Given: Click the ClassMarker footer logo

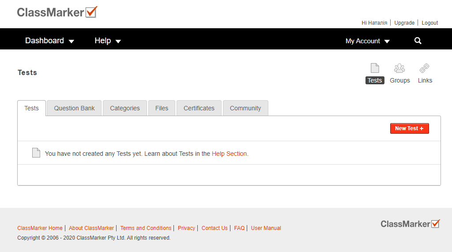Looking at the screenshot, I should tap(410, 224).
